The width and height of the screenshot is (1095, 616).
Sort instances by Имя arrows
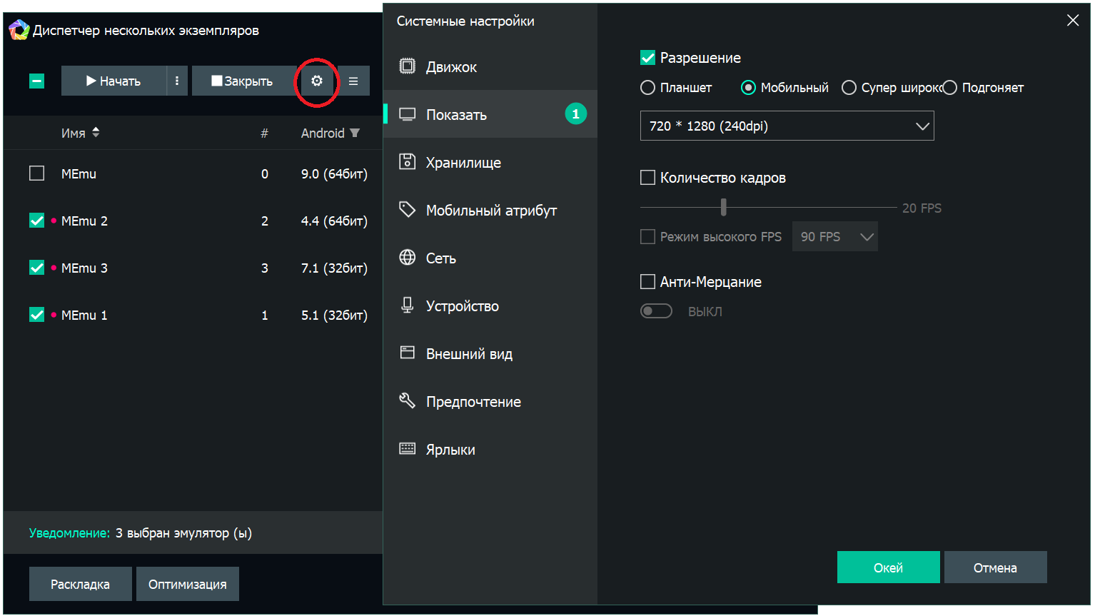[x=96, y=133]
